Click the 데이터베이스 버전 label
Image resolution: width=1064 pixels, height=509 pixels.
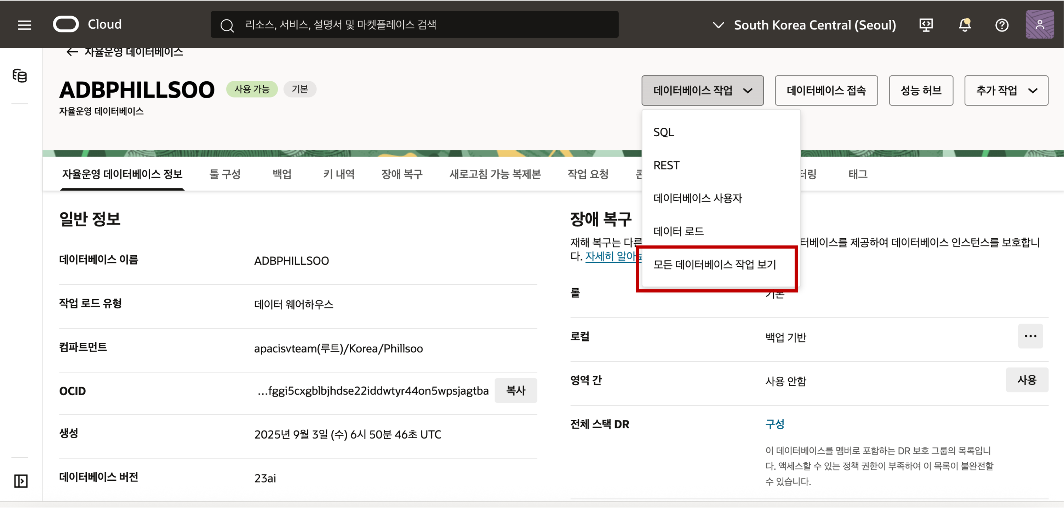pyautogui.click(x=98, y=477)
